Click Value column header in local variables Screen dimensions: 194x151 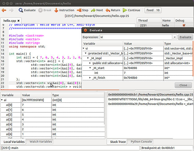(x=36, y=95)
